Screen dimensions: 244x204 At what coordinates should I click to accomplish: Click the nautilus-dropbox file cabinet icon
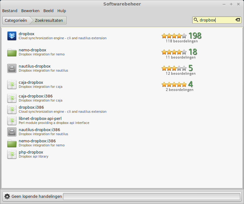(x=12, y=68)
